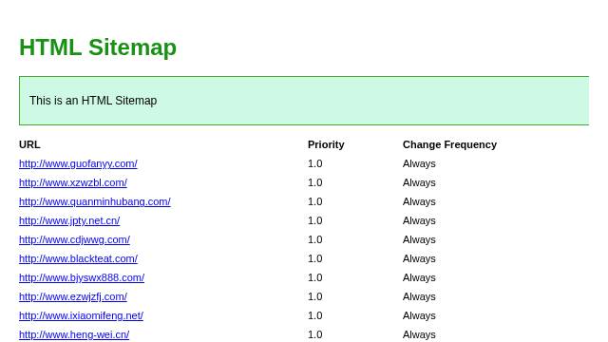Screen dimensions: 608x342
Task: Select the HTML Sitemap heading
Action: [98, 47]
